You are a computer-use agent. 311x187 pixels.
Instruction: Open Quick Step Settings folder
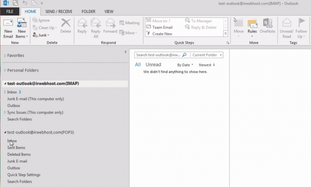click(24, 175)
